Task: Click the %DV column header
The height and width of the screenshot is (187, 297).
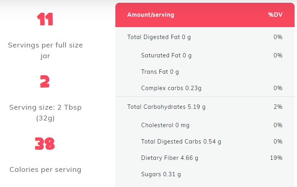Action: tap(275, 15)
